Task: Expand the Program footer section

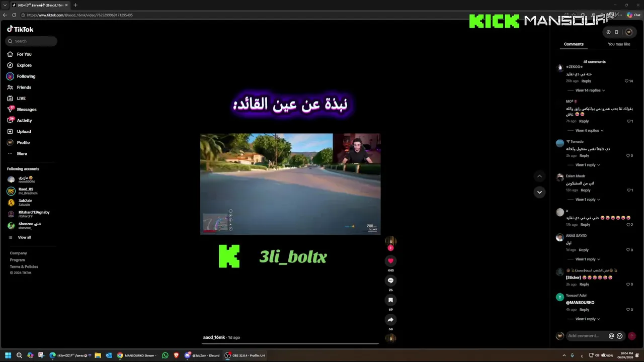Action: pyautogui.click(x=17, y=260)
